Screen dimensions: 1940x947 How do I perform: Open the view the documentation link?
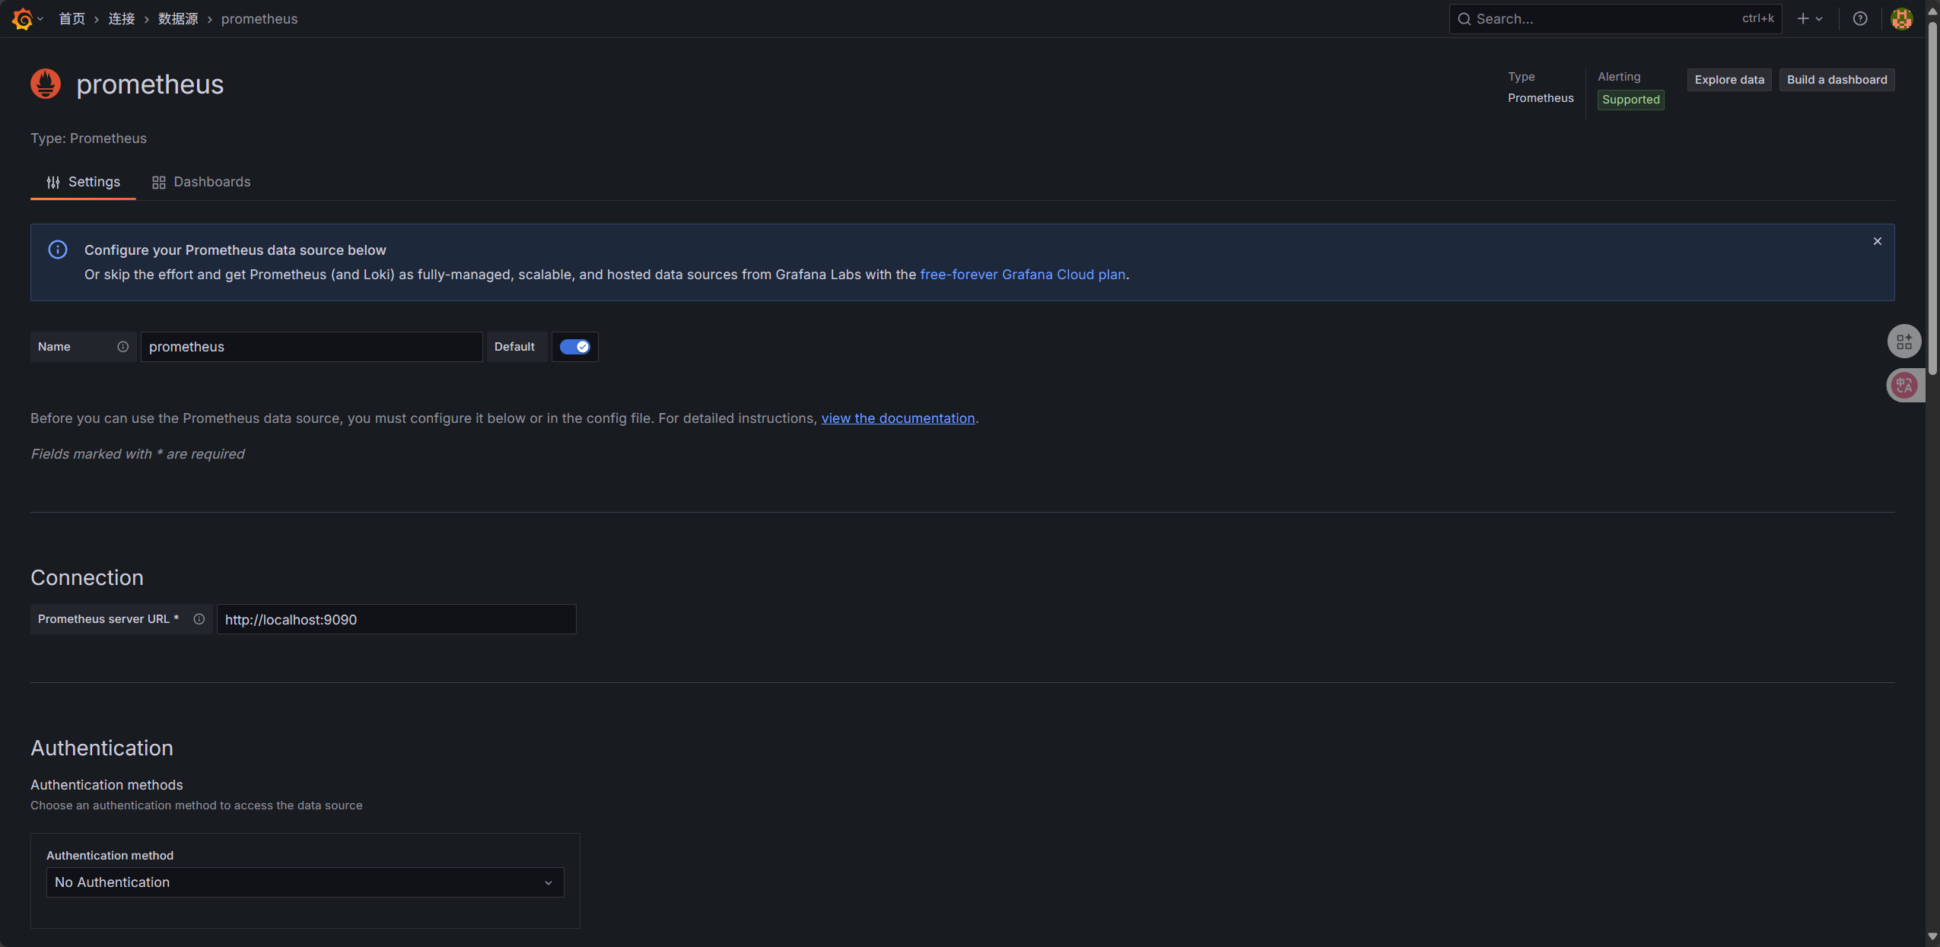click(x=898, y=418)
